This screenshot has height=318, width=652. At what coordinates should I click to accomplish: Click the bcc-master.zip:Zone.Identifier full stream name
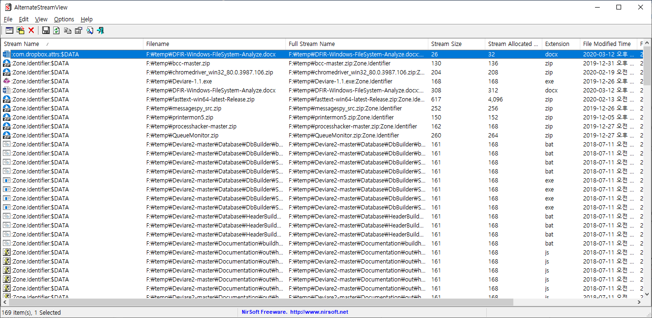pos(340,63)
